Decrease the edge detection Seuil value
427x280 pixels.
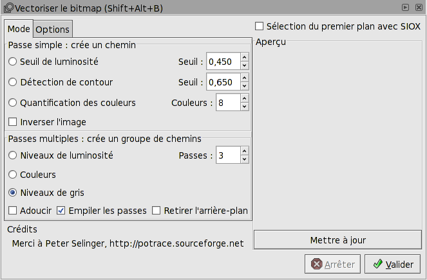click(244, 86)
